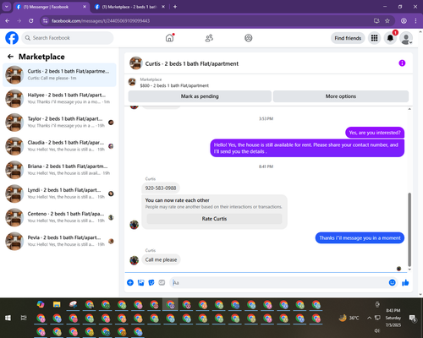Viewport: 423px width, 338px height.
Task: Click the chat scrollbar thumb
Action: point(409,230)
